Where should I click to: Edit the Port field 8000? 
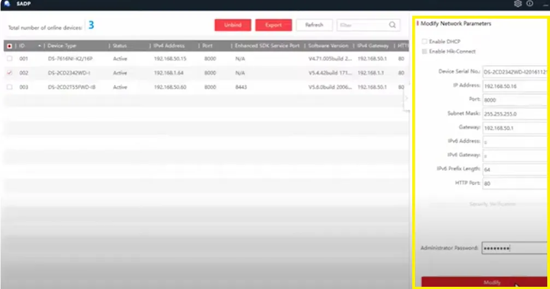point(515,100)
